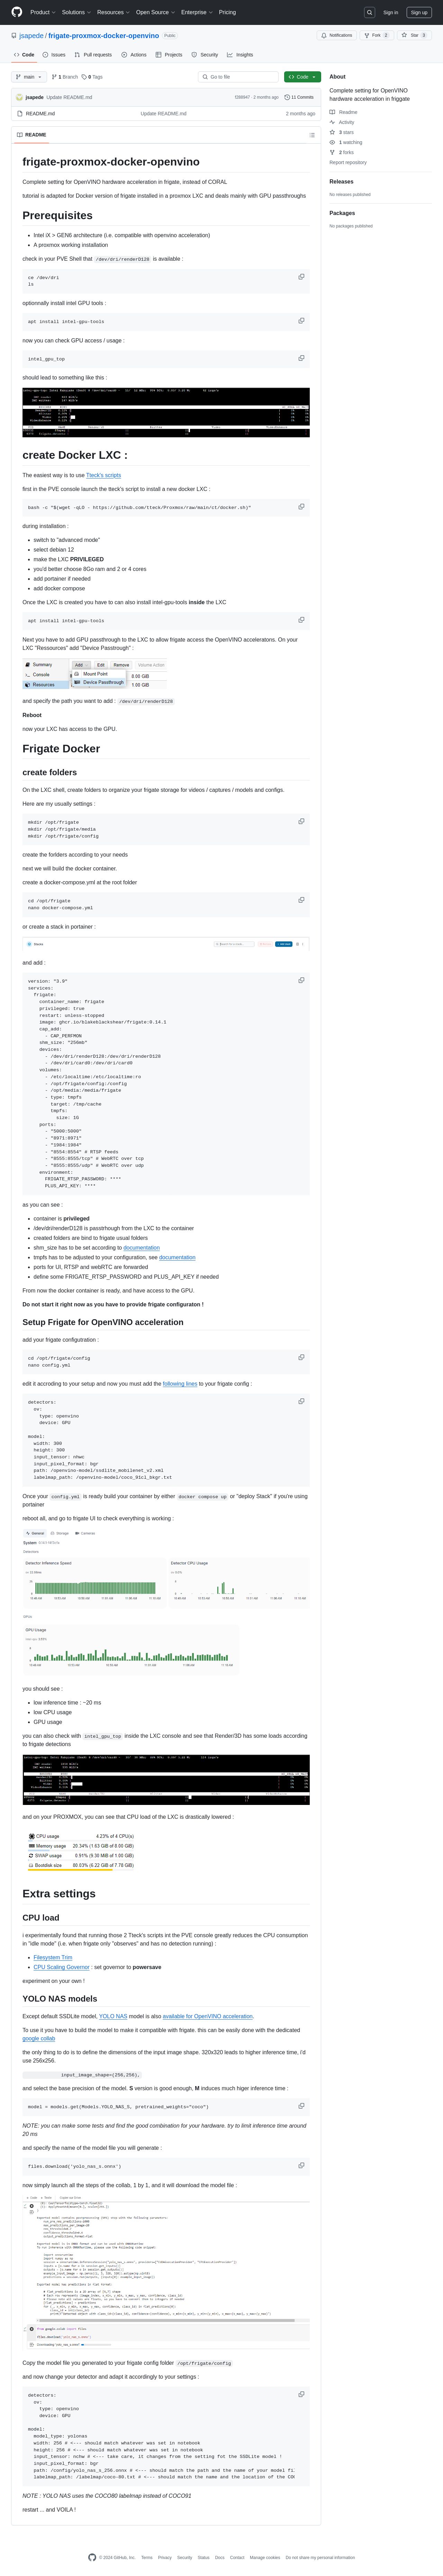Switch to the Insights tab

click(241, 55)
